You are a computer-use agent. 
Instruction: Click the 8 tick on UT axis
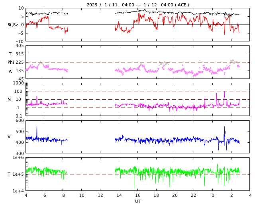pyautogui.click(x=63, y=195)
